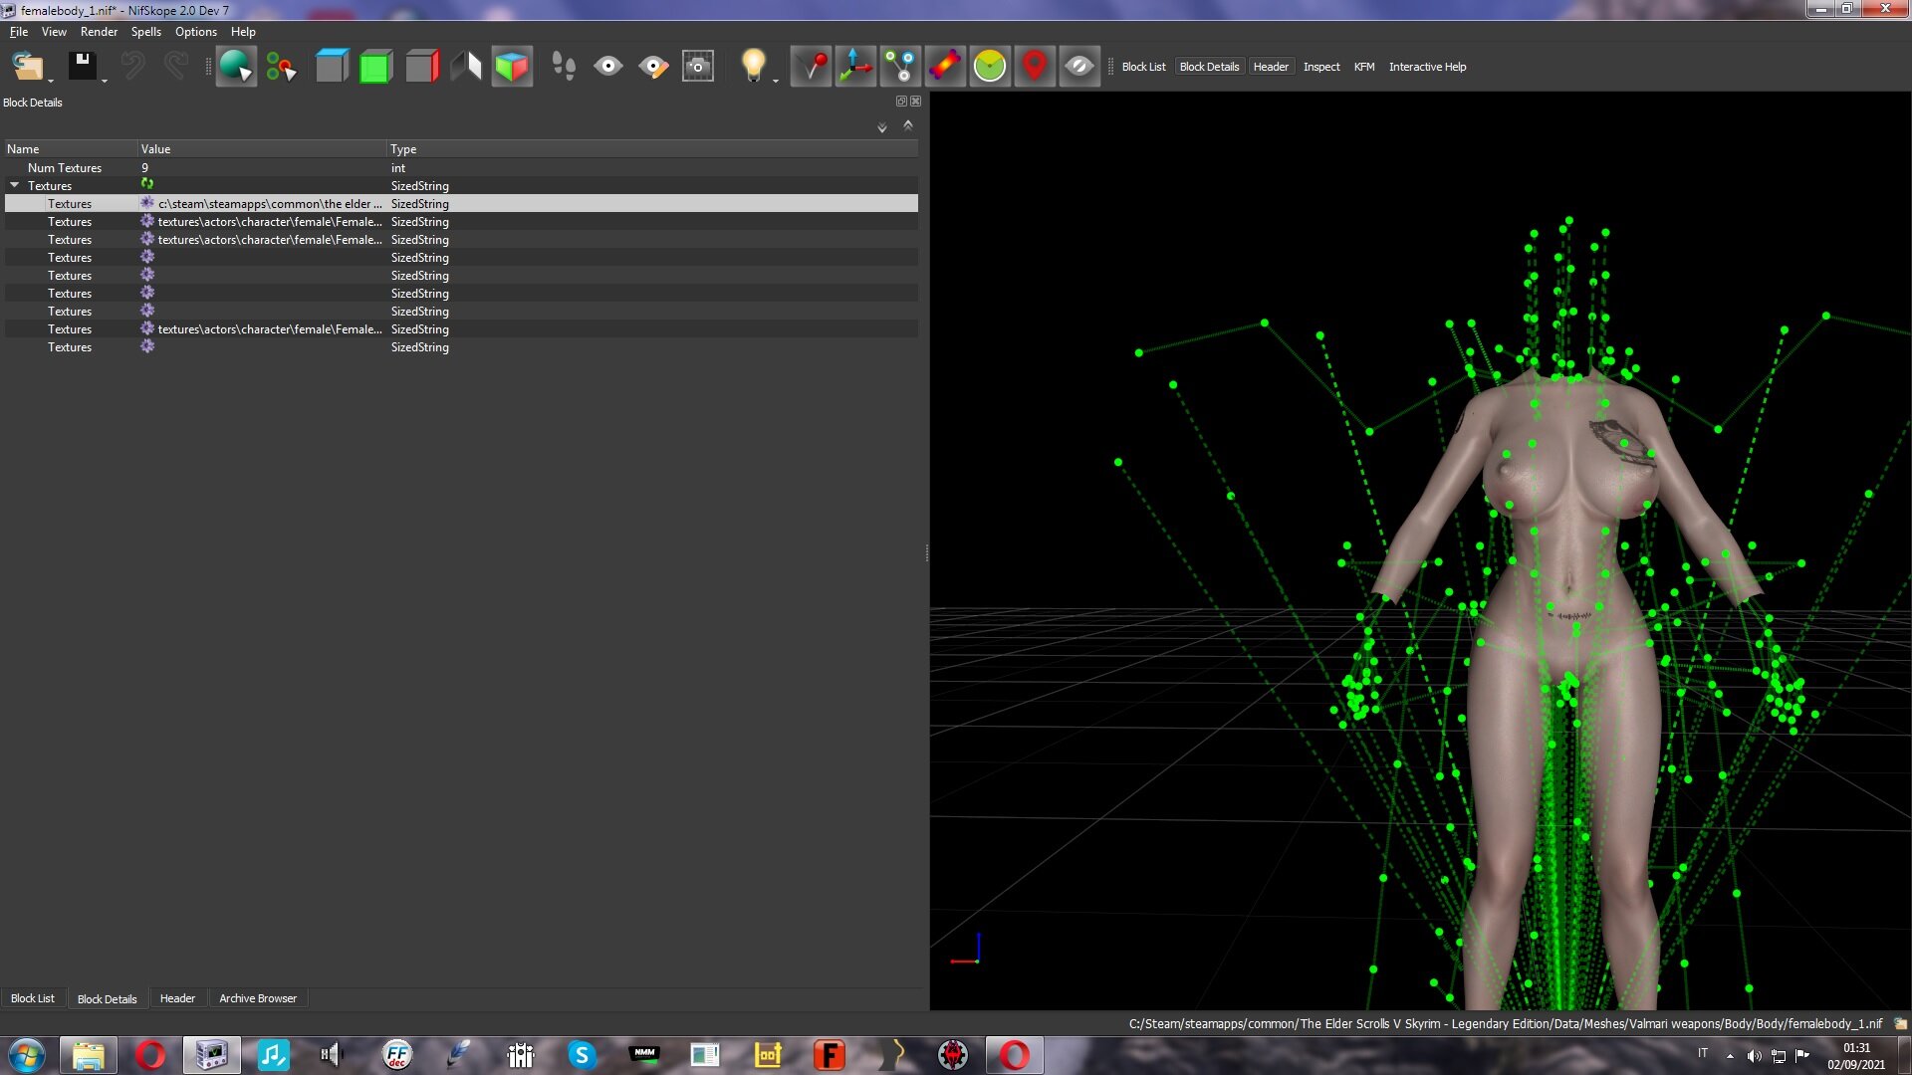Toggle the lighting bulb icon

click(754, 67)
